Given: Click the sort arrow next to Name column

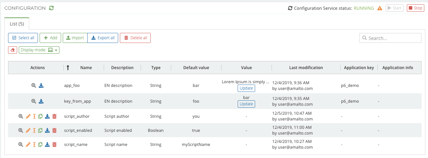Looking at the screenshot, I should [x=68, y=68].
